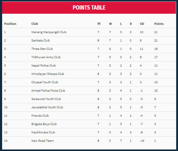Click Saraswoti Youth Club name

[x=46, y=99]
